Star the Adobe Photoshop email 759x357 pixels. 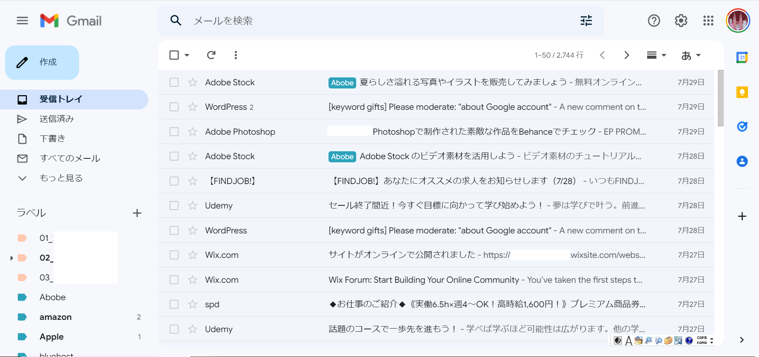click(193, 132)
